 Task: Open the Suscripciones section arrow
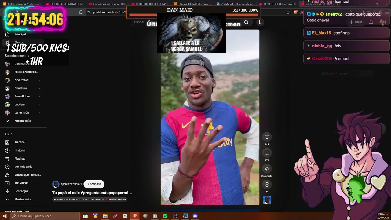click(x=29, y=56)
